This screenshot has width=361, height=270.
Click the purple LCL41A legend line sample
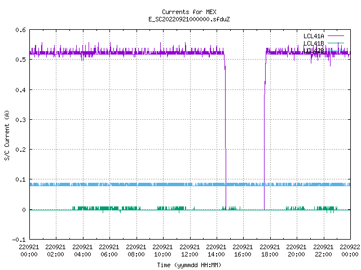(x=336, y=36)
